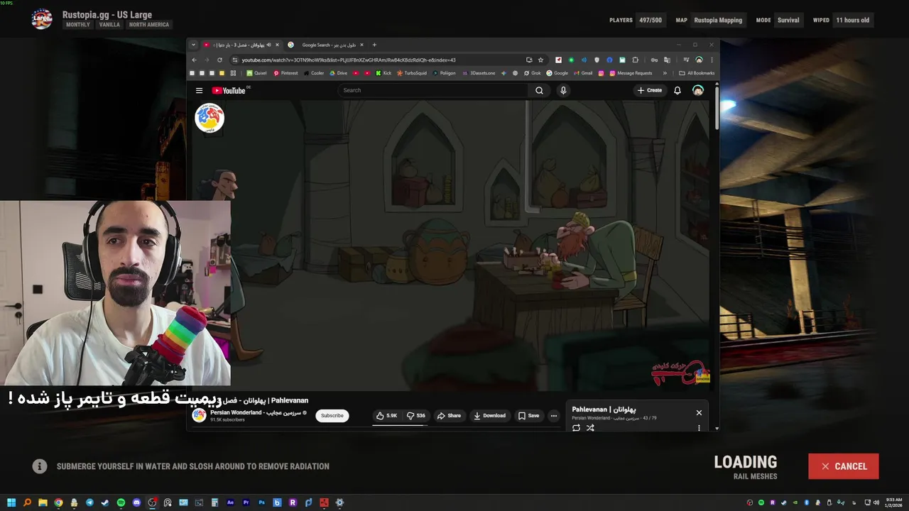Open the YouTube hamburger guide menu
This screenshot has width=909, height=511.
199,90
